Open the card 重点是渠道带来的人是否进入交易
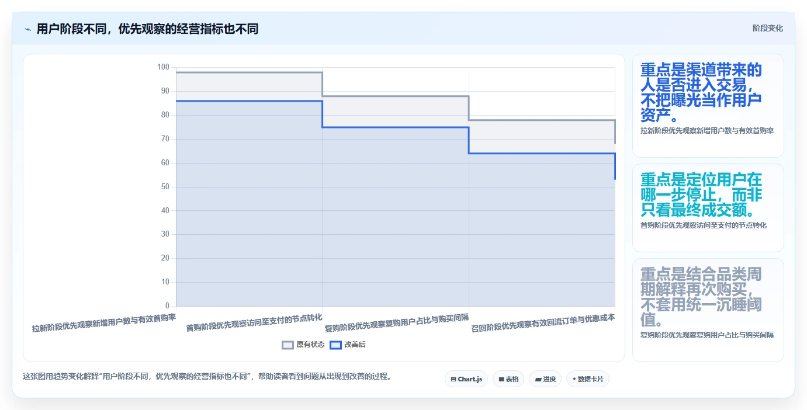Screen dimensions: 807x410 [708, 106]
